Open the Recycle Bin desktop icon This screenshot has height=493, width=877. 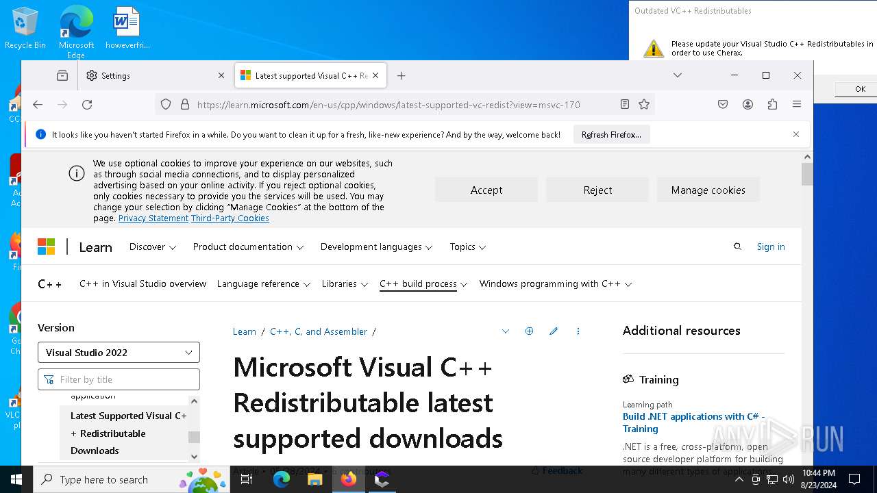pos(25,28)
